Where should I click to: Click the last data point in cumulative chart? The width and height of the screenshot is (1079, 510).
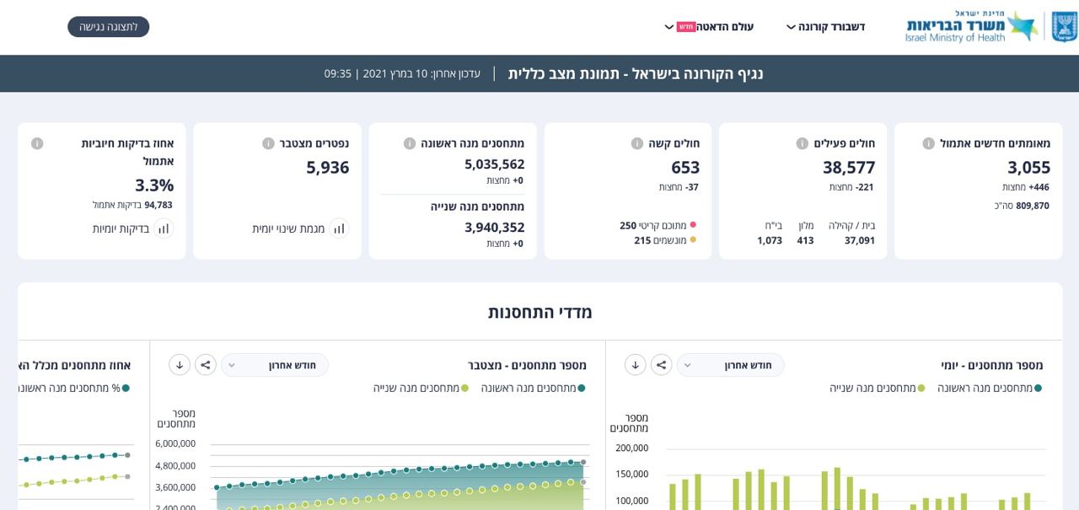583,462
